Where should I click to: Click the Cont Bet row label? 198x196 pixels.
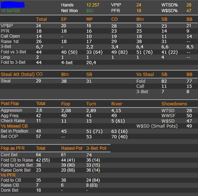(9, 155)
